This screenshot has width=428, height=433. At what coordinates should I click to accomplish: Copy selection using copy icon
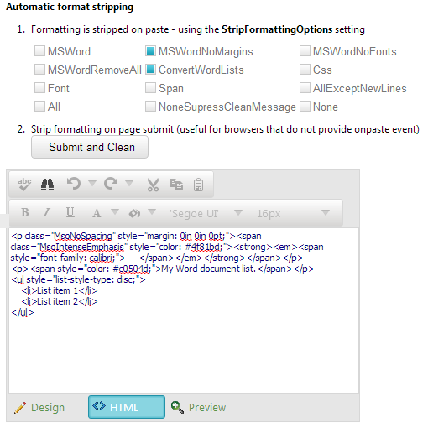(x=176, y=185)
